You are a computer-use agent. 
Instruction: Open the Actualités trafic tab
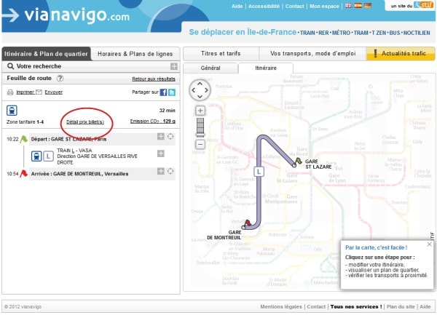[x=401, y=53]
